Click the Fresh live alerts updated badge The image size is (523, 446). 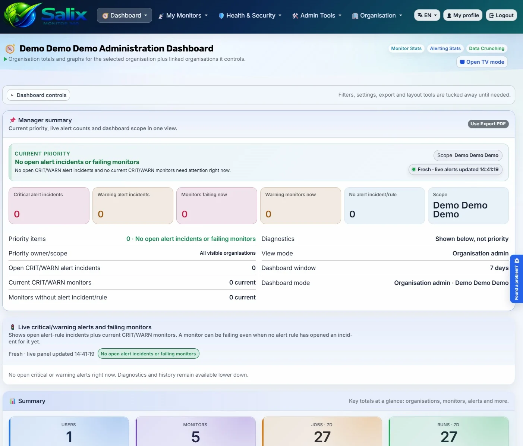click(x=456, y=169)
